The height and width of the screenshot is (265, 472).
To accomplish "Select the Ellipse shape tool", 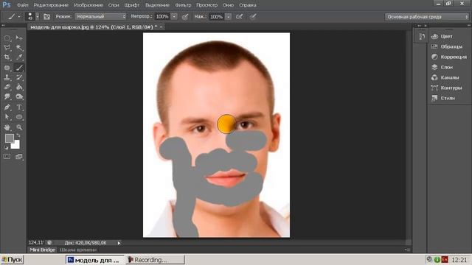I will tap(19, 117).
